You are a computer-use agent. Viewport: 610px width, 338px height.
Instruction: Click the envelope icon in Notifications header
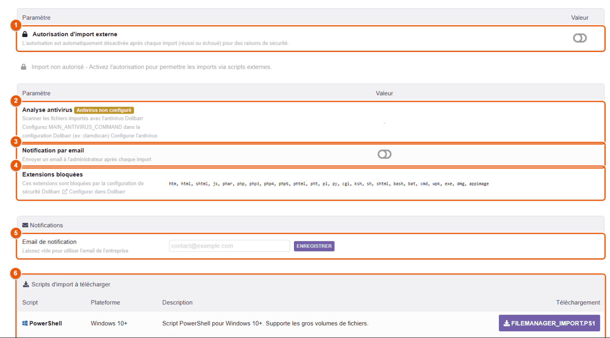(25, 225)
